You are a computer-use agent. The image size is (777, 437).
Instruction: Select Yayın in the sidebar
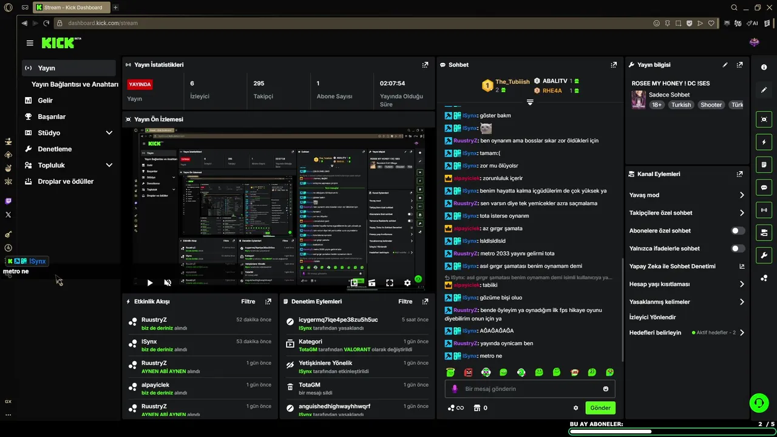(x=69, y=68)
